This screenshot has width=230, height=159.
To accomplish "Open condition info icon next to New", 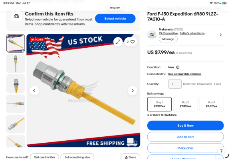I will [x=178, y=67].
